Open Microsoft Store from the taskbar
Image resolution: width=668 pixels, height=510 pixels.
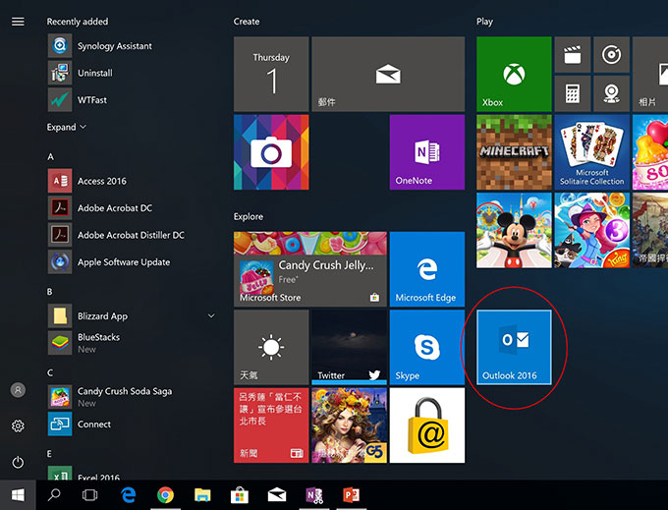point(240,495)
